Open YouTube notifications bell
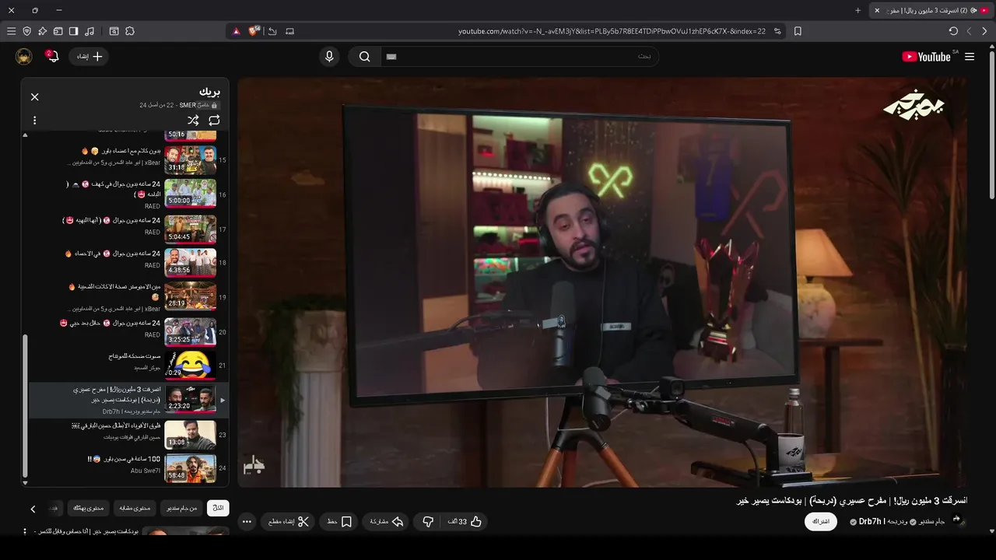Screen dimensions: 996x560 52,56
